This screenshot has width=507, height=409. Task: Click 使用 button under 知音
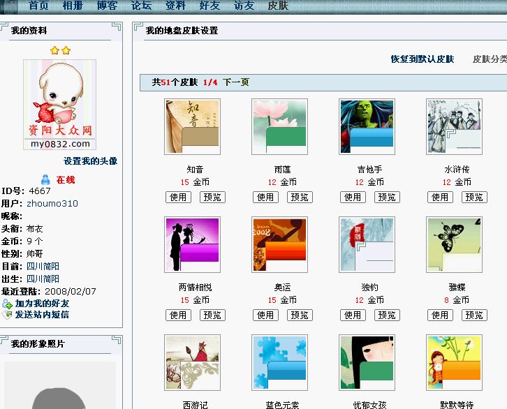click(178, 197)
